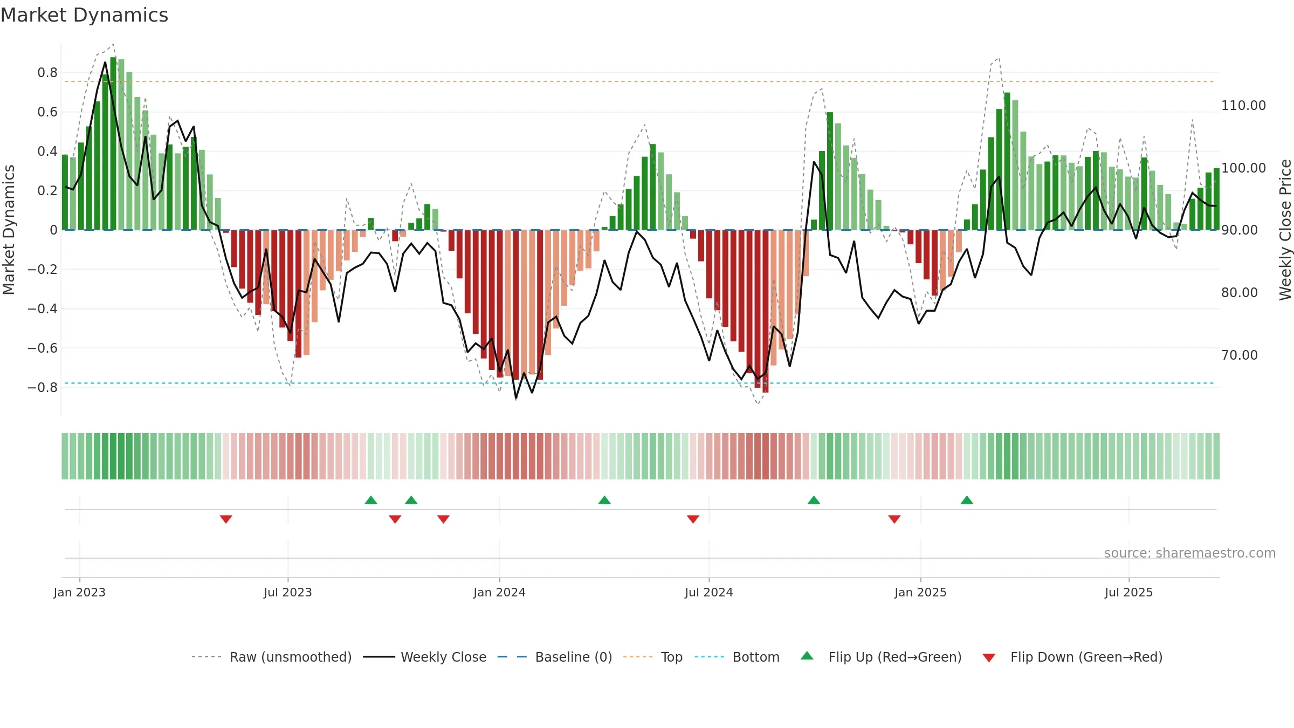Click the orange dashed Top threshold line
1294x728 pixels.
[x=639, y=81]
